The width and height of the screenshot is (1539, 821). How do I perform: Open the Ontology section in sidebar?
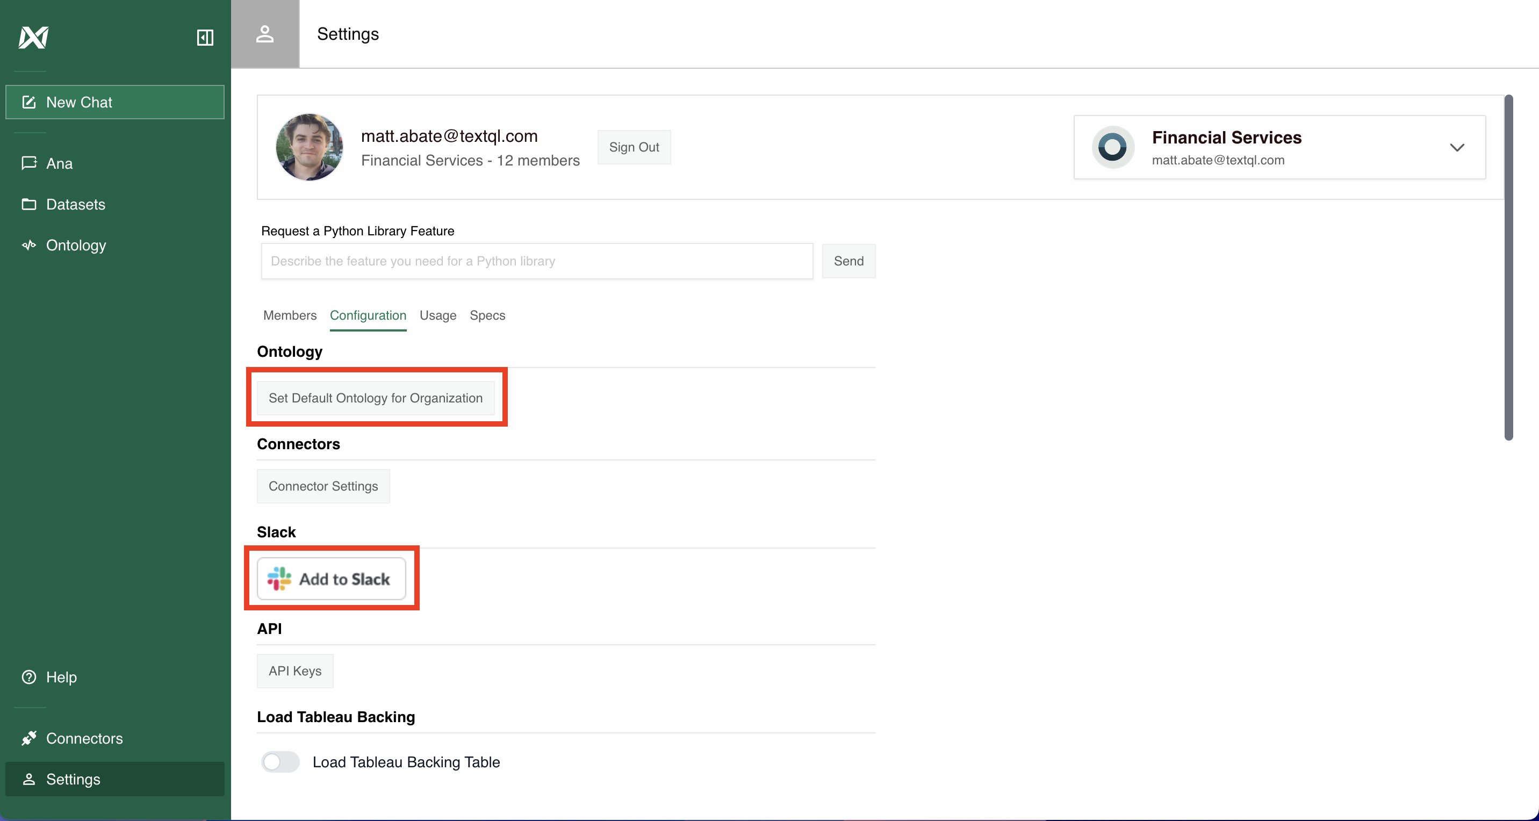click(76, 245)
